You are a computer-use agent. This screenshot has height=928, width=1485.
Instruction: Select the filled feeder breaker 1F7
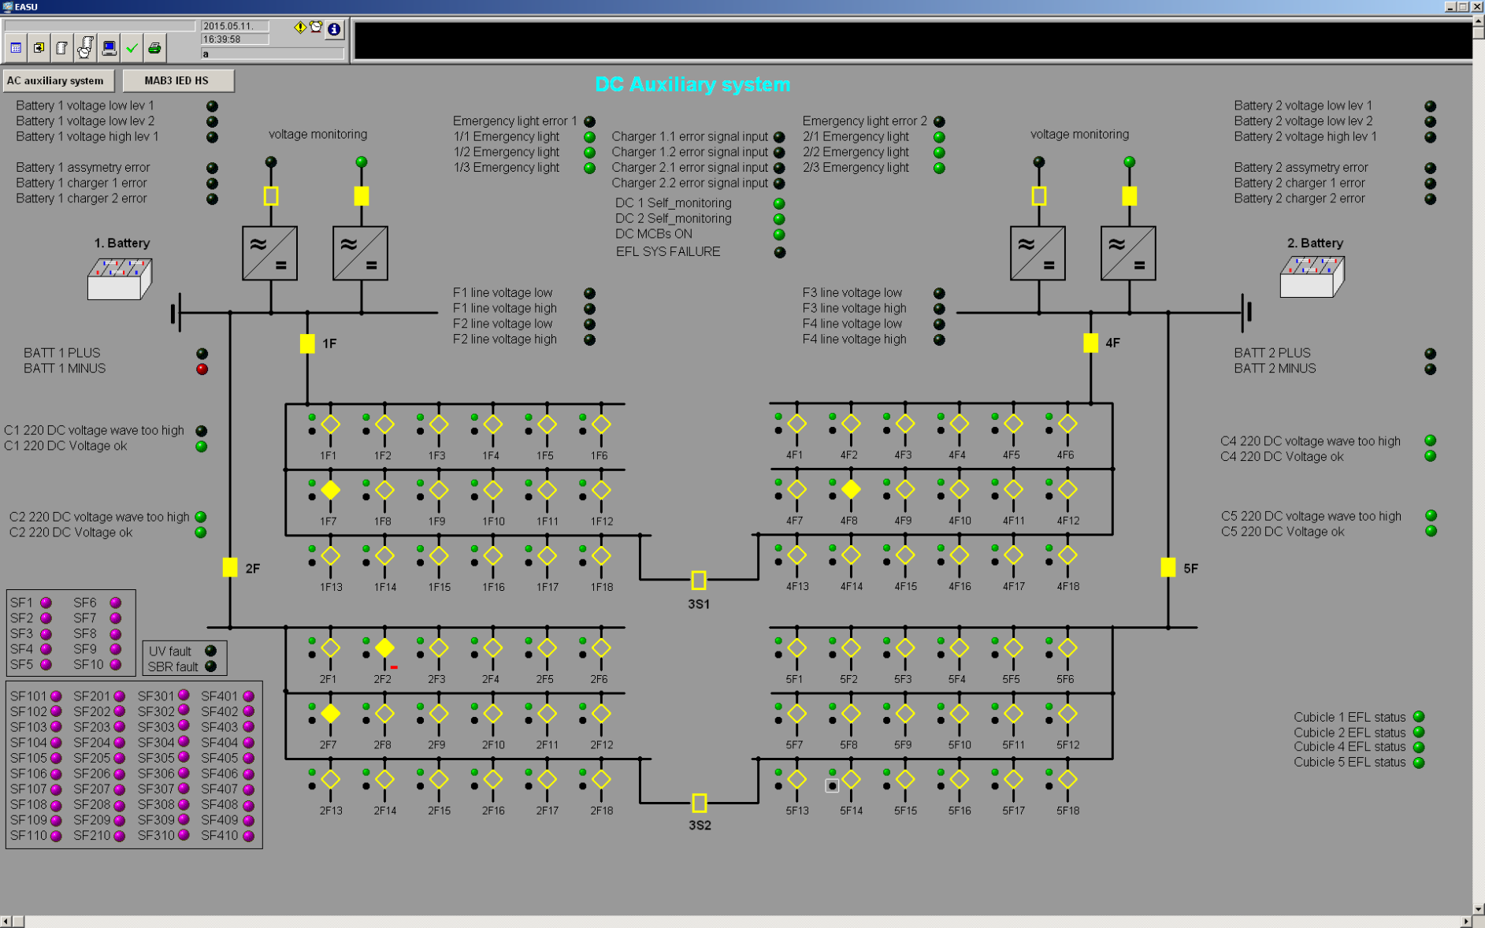pyautogui.click(x=331, y=490)
